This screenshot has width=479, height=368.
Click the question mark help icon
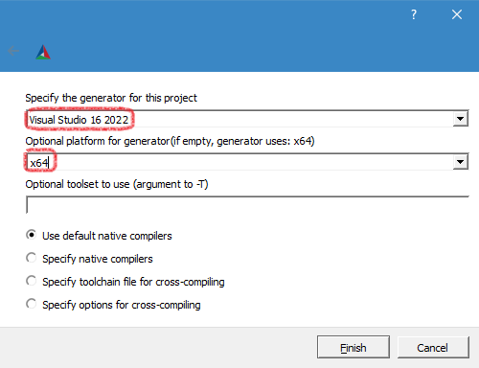[414, 14]
